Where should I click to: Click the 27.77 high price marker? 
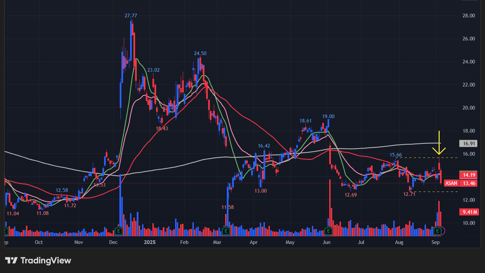click(x=131, y=16)
